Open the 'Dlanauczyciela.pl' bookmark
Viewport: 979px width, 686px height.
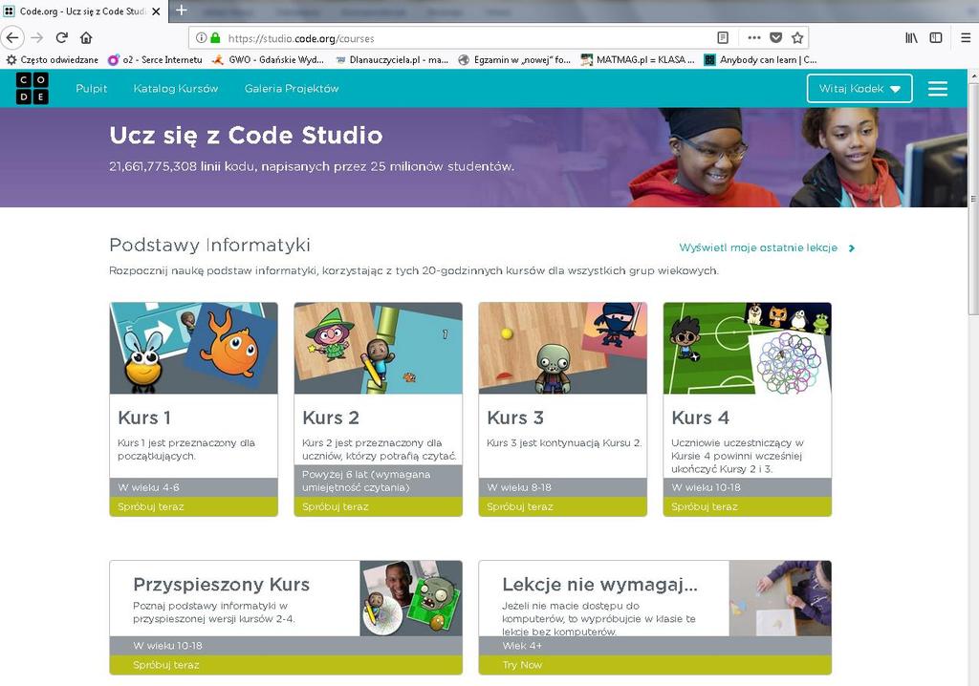pyautogui.click(x=392, y=60)
